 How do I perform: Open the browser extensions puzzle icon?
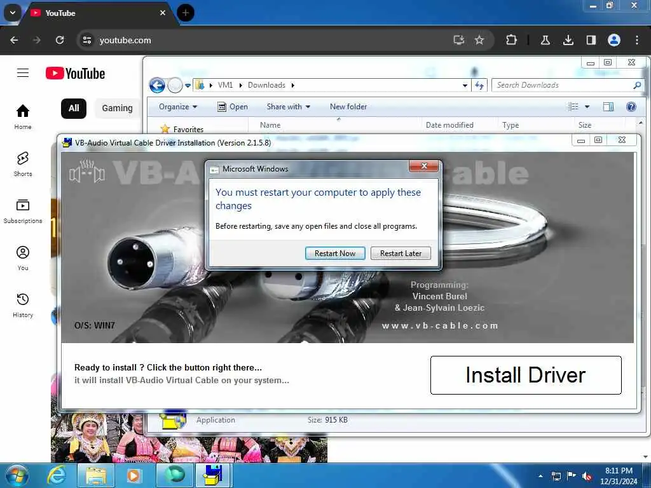pyautogui.click(x=512, y=40)
